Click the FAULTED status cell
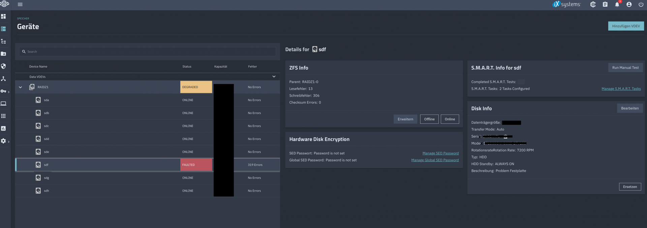This screenshot has height=228, width=647. pos(196,165)
